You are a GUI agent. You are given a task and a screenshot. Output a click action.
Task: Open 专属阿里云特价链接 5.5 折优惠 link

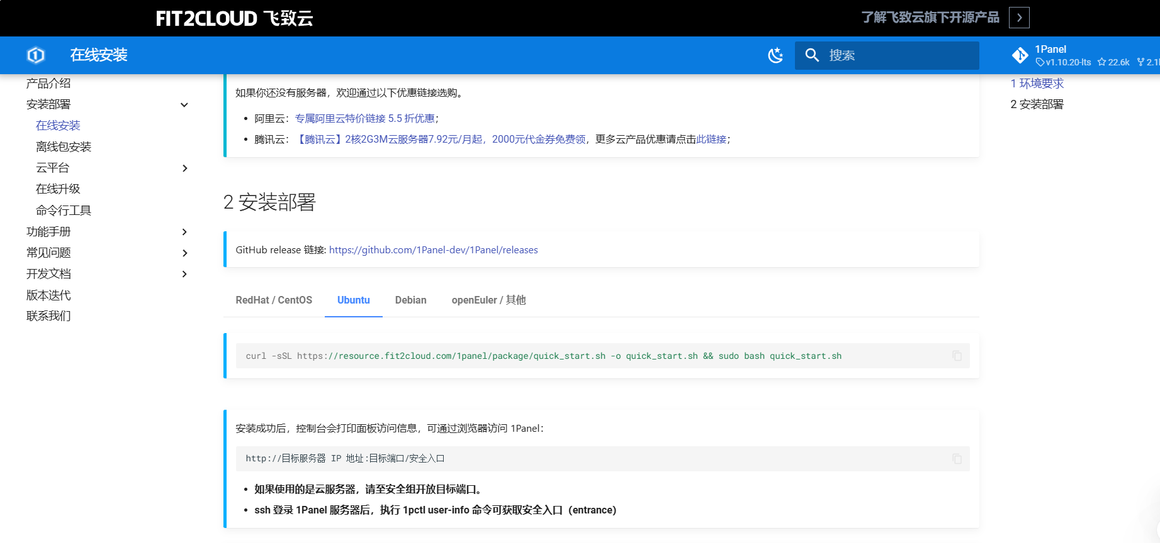pos(365,119)
